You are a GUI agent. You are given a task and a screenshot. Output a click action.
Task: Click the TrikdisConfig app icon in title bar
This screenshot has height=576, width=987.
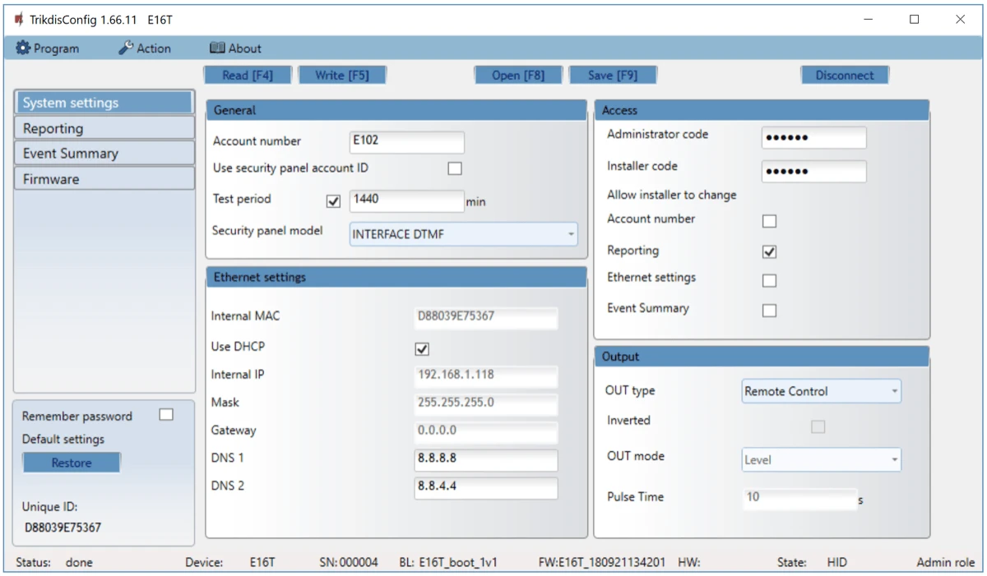[18, 20]
